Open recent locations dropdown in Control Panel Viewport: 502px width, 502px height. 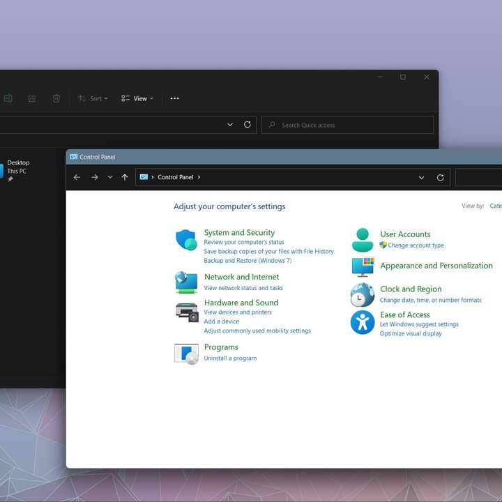pos(110,177)
